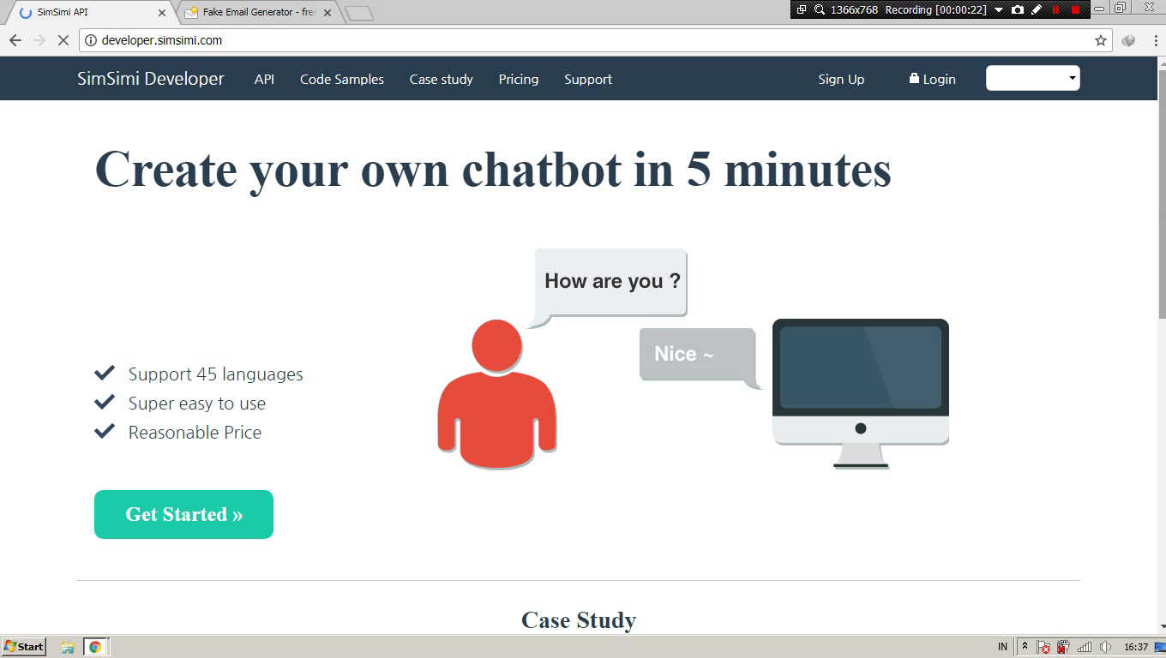Click the 'Create your own chatbot' headline
Image resolution: width=1166 pixels, height=658 pixels.
(493, 169)
